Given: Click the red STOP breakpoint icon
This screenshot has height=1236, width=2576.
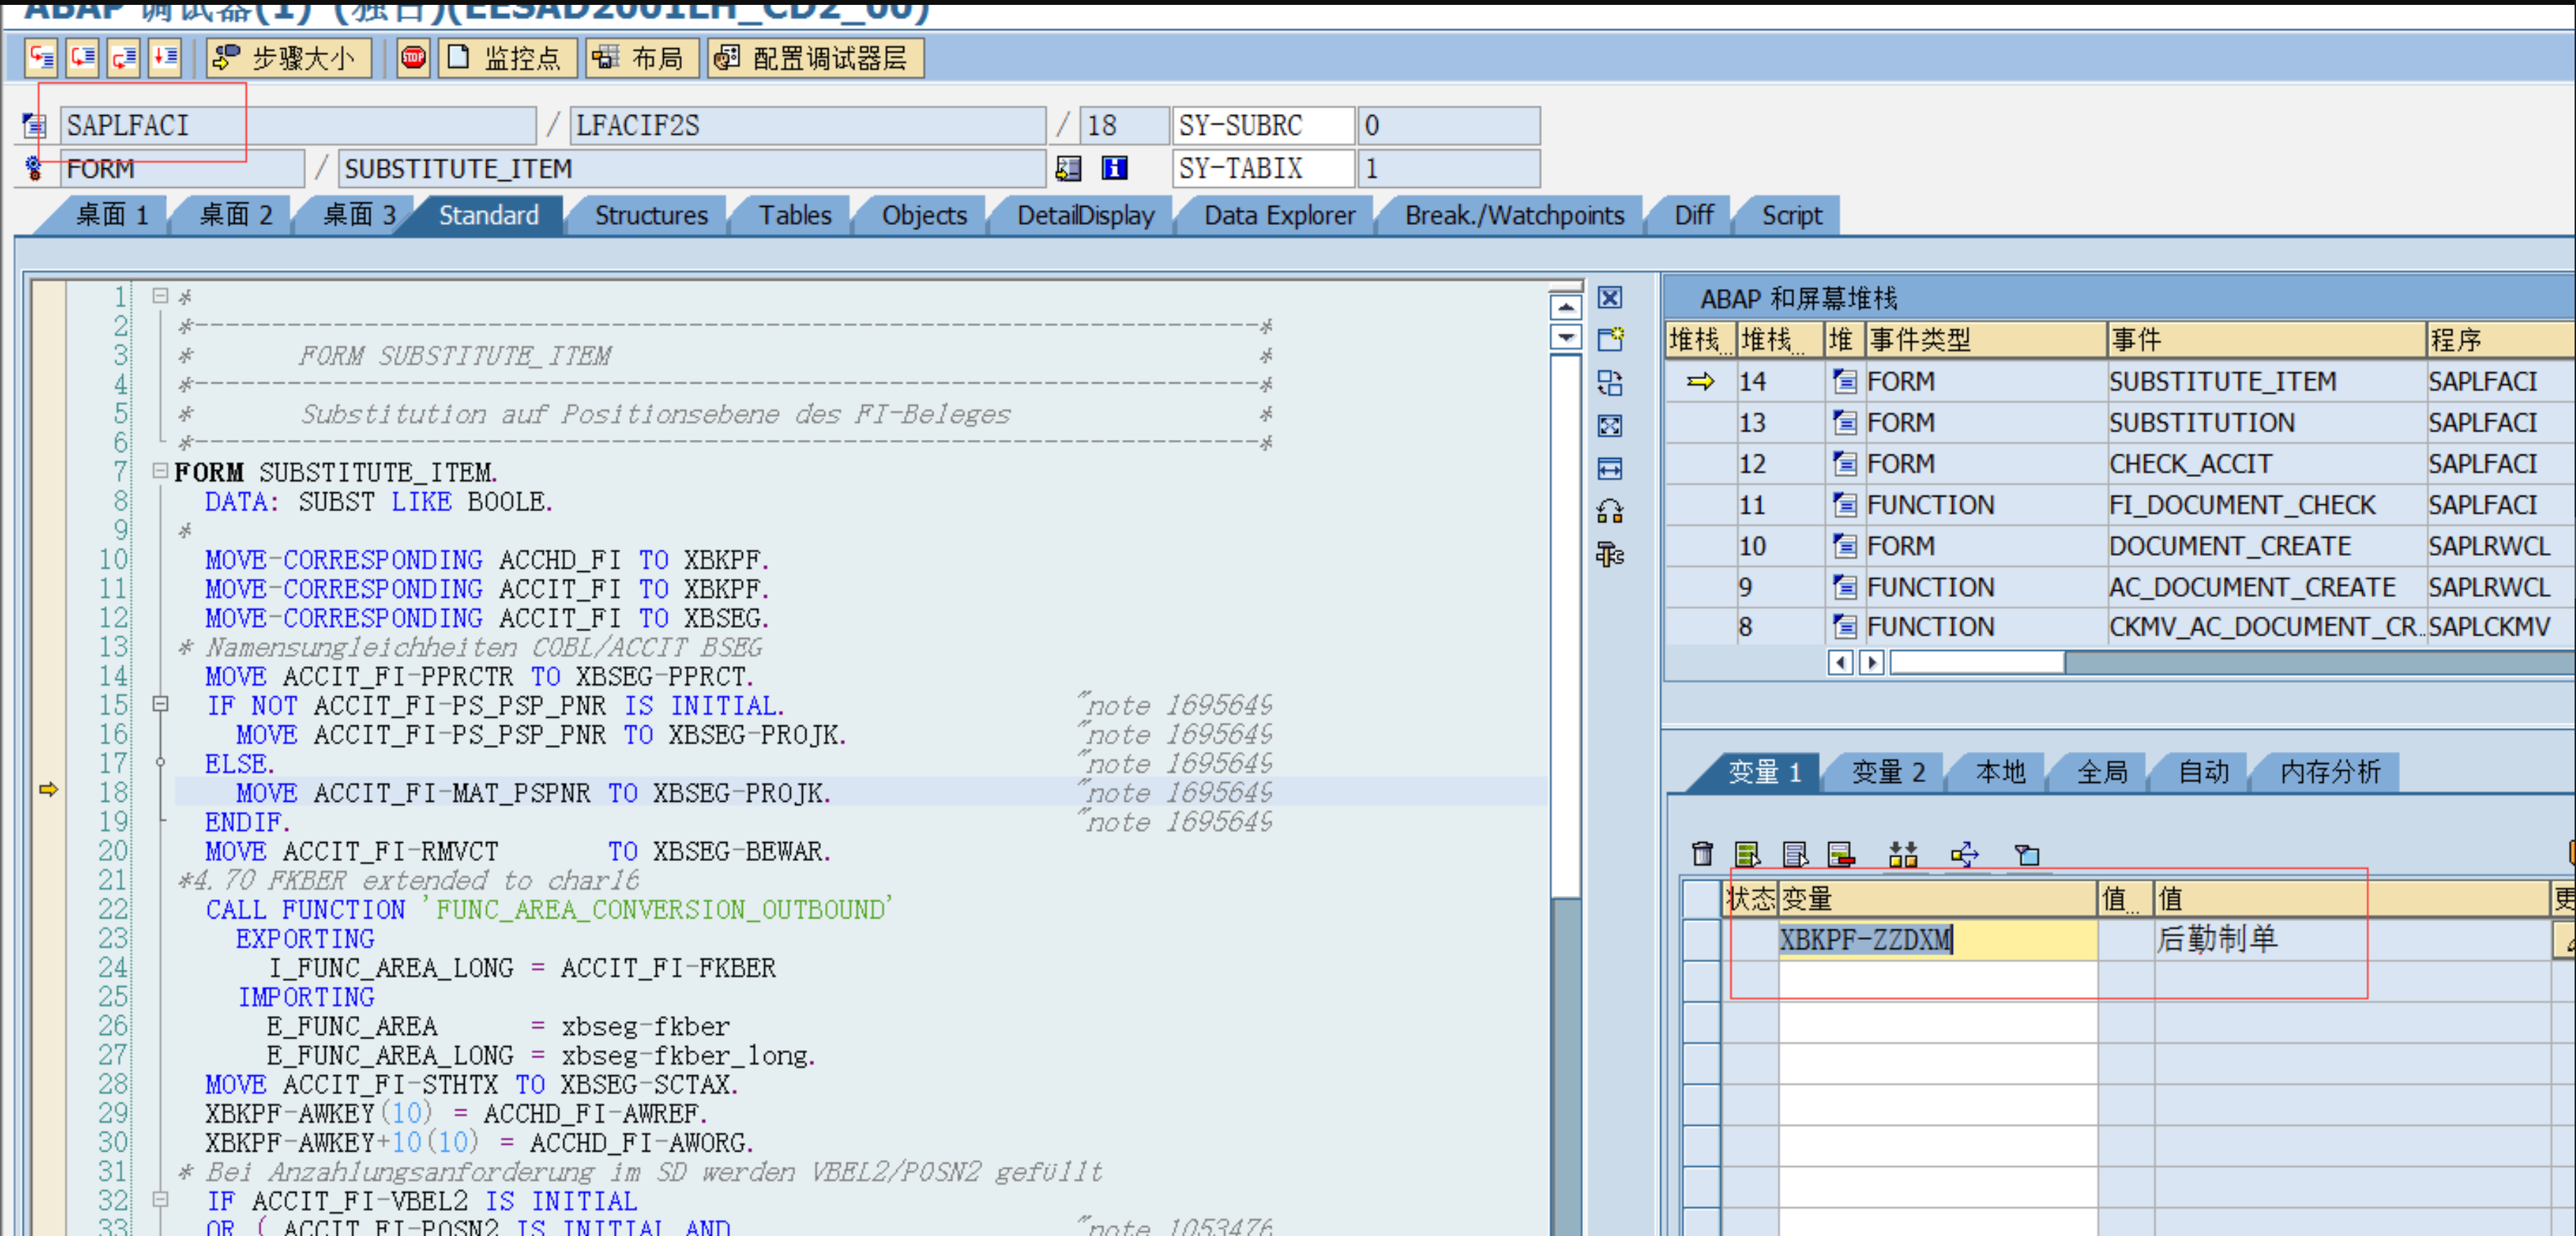Looking at the screenshot, I should coord(413,58).
